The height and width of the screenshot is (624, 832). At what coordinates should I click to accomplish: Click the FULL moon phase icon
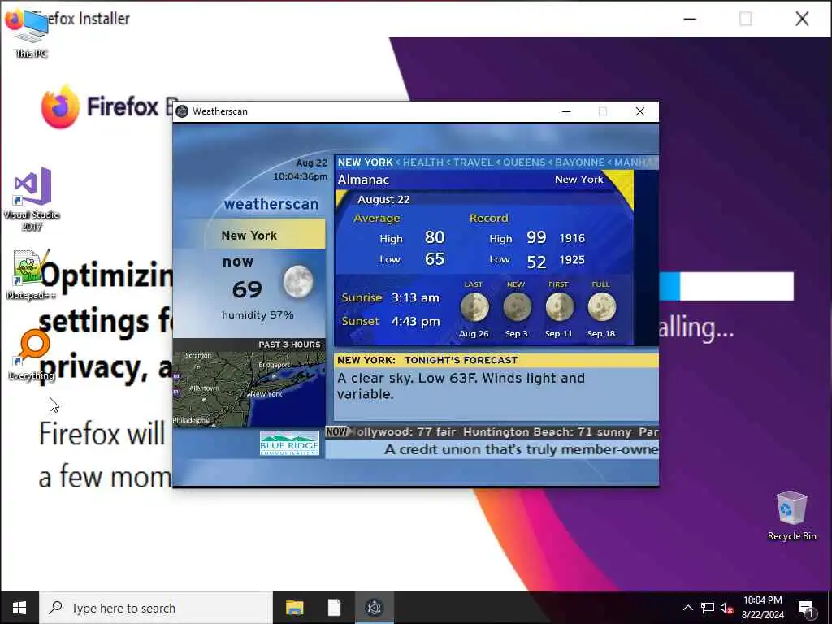pyautogui.click(x=602, y=307)
